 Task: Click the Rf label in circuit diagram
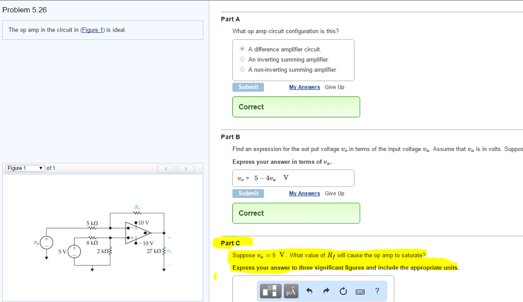tap(137, 207)
